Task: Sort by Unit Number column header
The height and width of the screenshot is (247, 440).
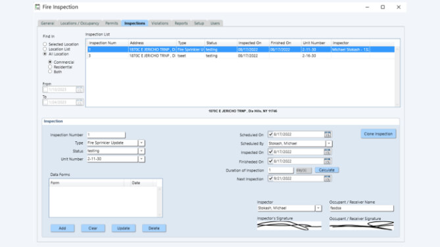Action: coord(316,43)
